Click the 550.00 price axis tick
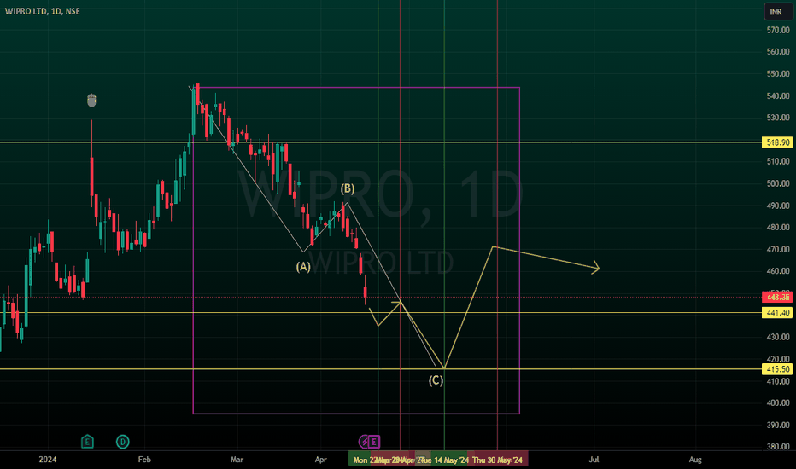Screen dimensions: 796x469 pyautogui.click(x=778, y=73)
